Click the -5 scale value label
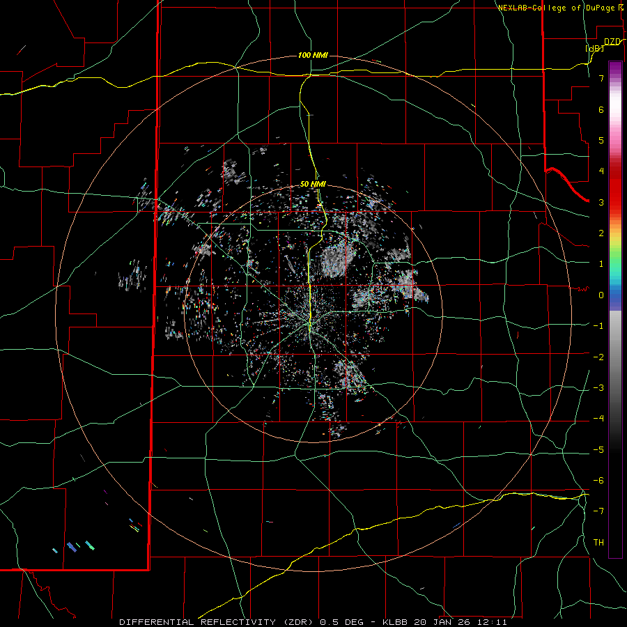Viewport: 627px width, 627px height. pos(598,449)
